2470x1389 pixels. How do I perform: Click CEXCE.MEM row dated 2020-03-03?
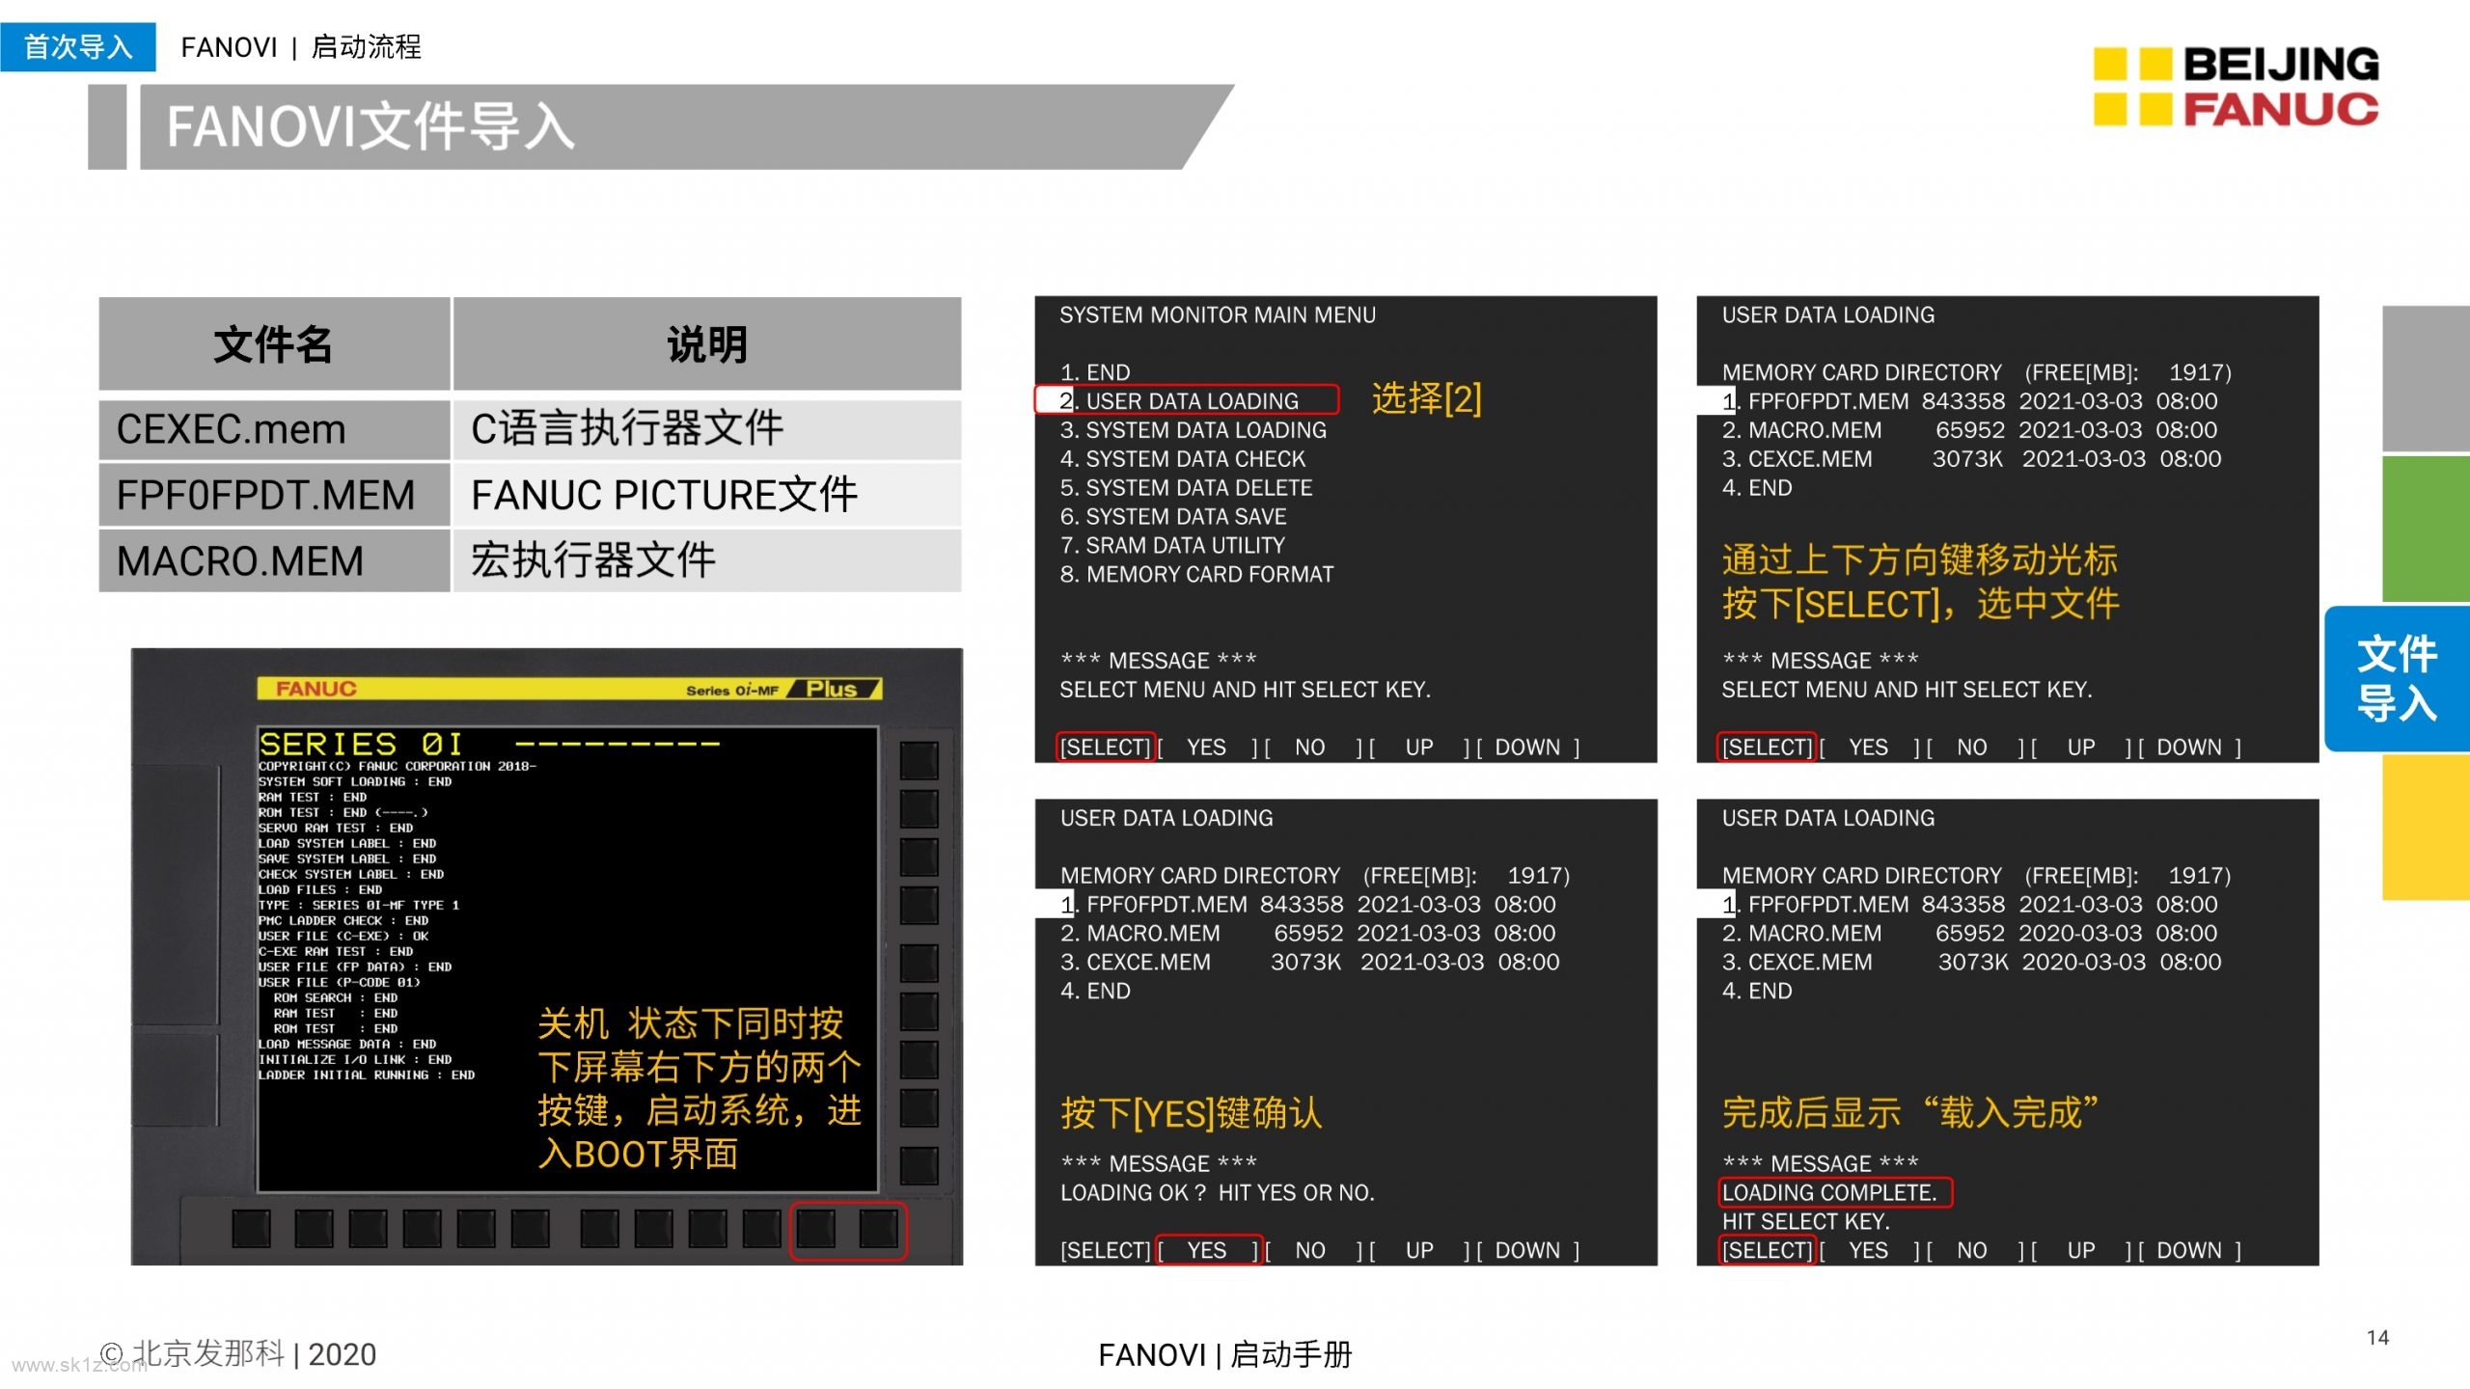pos(1971,963)
